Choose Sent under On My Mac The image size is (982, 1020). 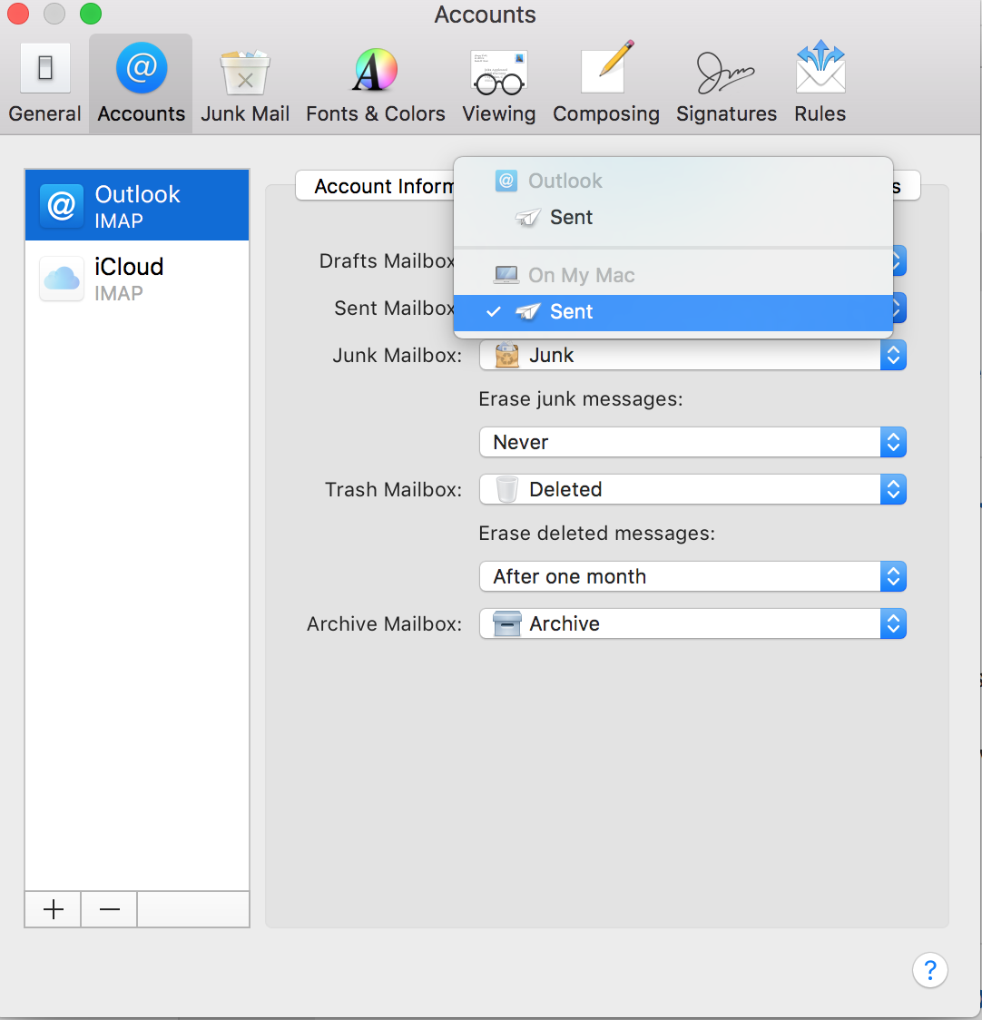673,312
